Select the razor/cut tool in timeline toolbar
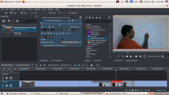The height and width of the screenshot is (95, 169). (x=40, y=65)
